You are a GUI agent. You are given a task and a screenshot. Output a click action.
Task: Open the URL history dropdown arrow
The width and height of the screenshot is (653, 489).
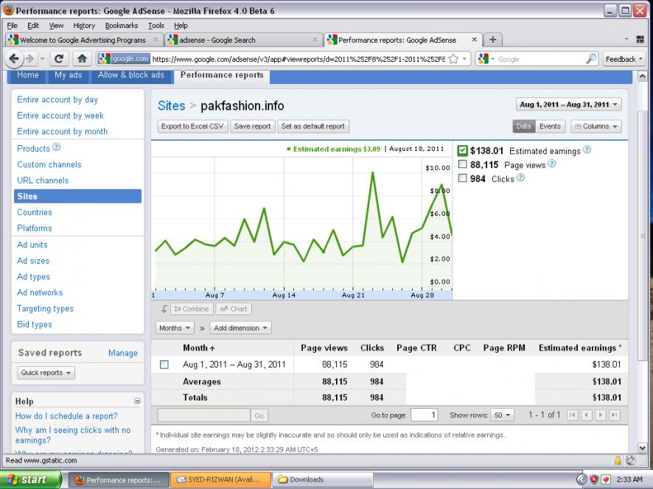click(465, 59)
